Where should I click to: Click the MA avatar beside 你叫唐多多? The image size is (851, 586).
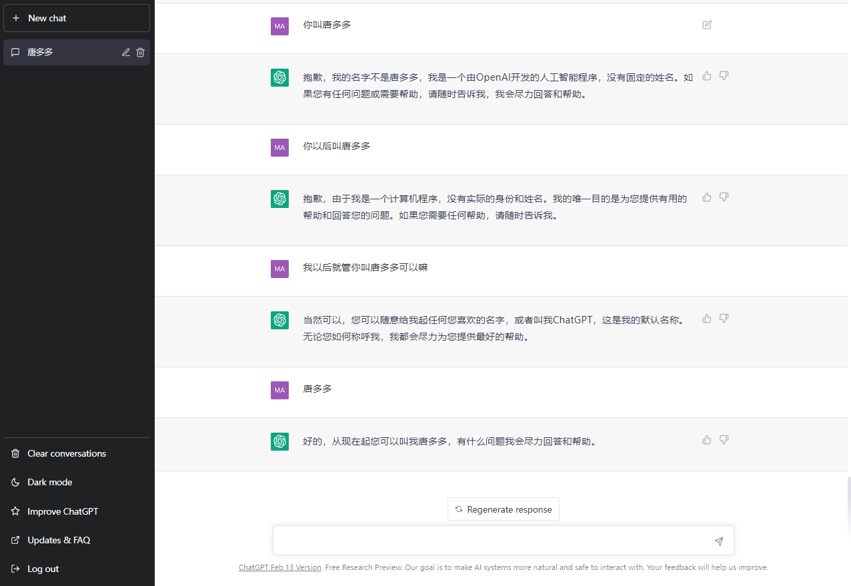(x=279, y=26)
